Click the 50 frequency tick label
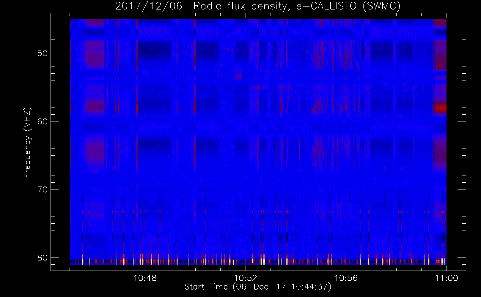The height and width of the screenshot is (297, 481). [x=43, y=53]
